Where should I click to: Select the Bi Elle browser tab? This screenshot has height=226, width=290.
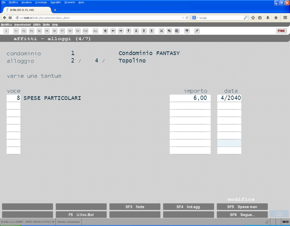27,10
